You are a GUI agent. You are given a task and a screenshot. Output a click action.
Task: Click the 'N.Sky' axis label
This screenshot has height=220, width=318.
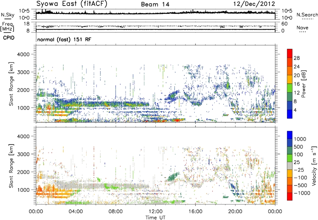[x=8, y=15]
